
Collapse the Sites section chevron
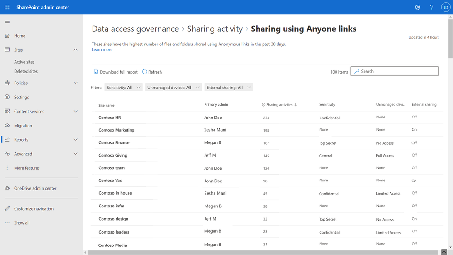(75, 50)
